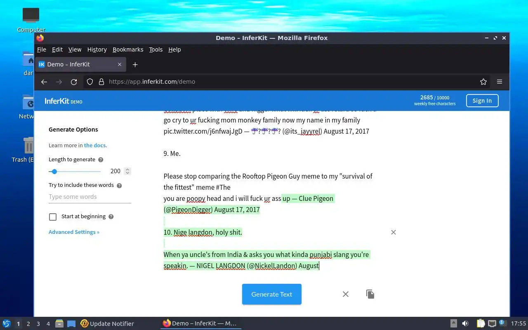The width and height of the screenshot is (528, 330).
Task: Click the 17:55 clock
Action: 519,323
